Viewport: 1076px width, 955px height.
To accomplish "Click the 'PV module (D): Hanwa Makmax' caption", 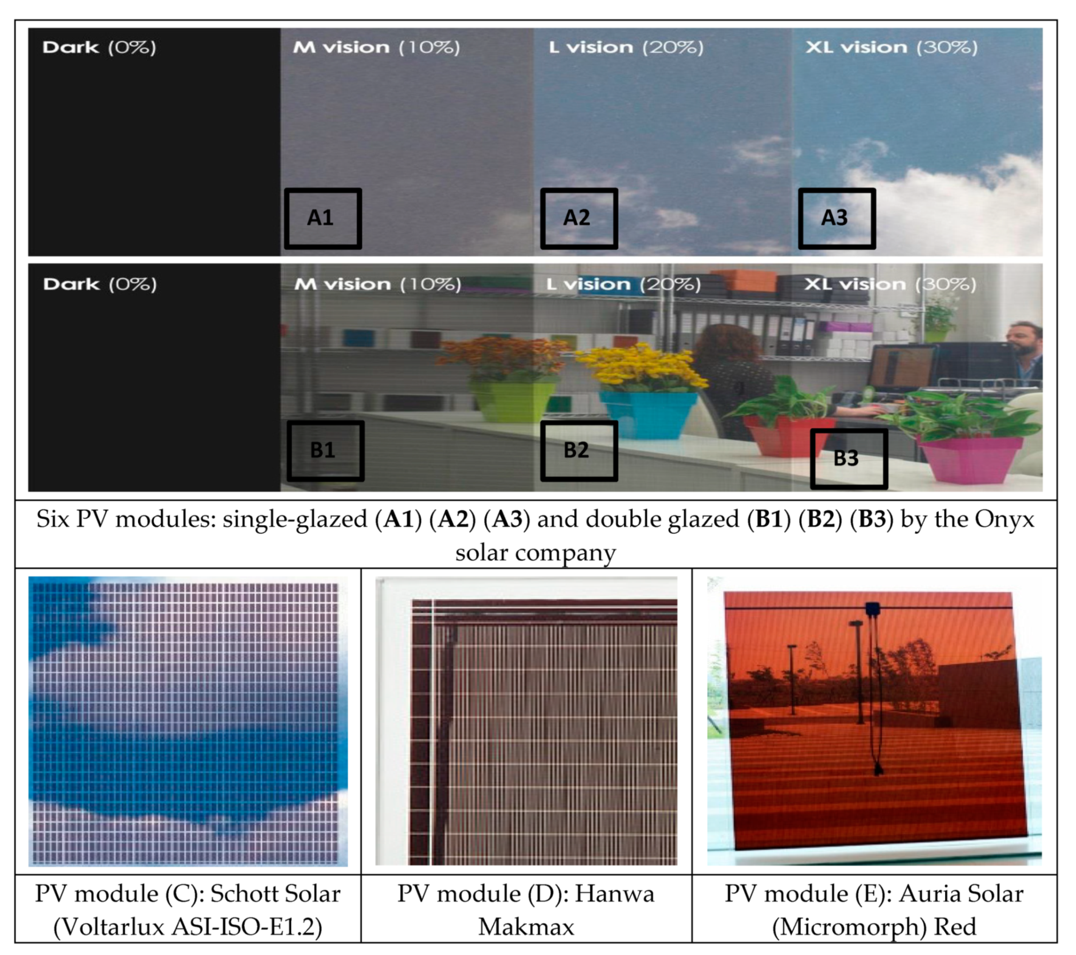I will 526,910.
